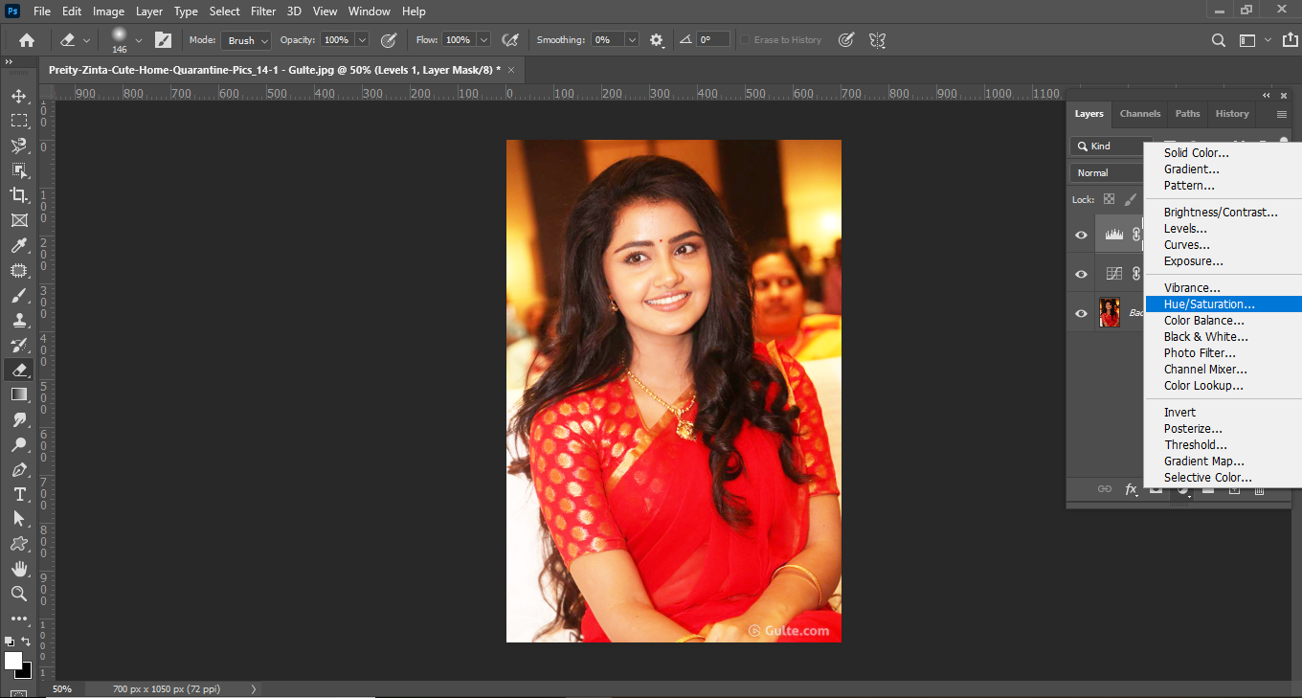Expand the Opacity percentage dropdown
The image size is (1302, 698).
point(362,40)
